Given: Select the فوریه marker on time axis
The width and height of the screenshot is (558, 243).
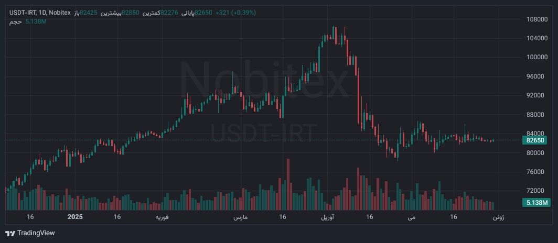Looking at the screenshot, I should click(162, 217).
